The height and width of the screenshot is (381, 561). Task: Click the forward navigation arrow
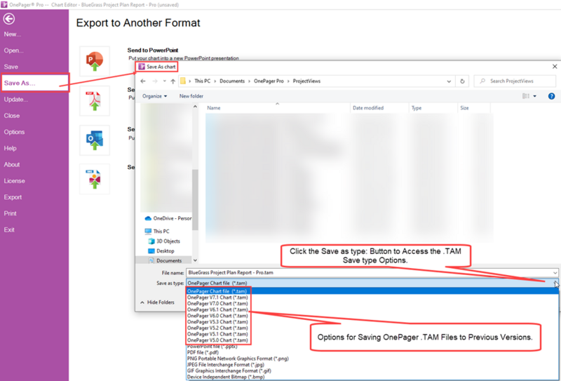[154, 81]
